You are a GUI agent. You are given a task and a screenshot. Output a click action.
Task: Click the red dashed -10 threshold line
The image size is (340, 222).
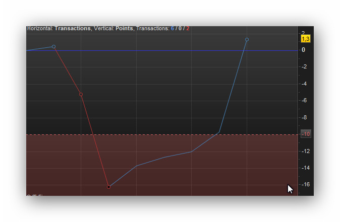(162, 134)
